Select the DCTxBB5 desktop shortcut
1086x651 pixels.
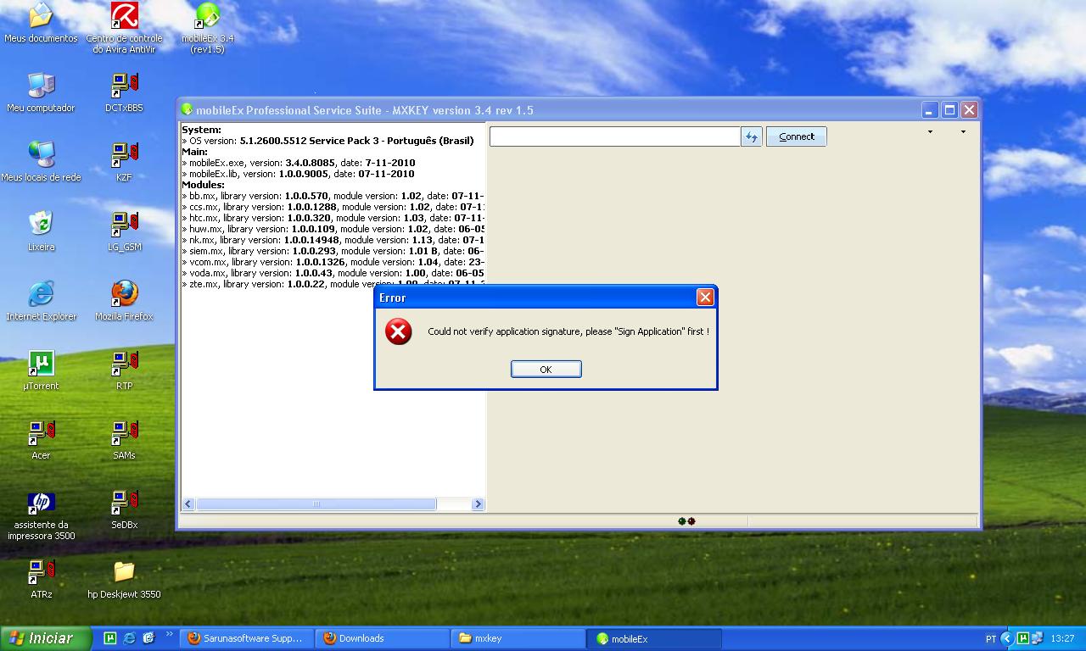[x=124, y=92]
